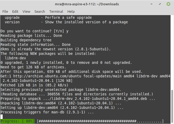The width and height of the screenshot is (174, 124).
Task: Click the terminal vertical scrollbar thumb
Action: tap(172, 107)
